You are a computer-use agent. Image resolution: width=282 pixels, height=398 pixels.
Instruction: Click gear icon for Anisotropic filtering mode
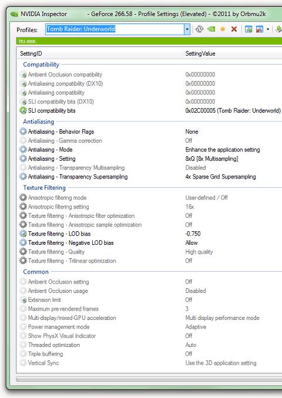tap(23, 197)
